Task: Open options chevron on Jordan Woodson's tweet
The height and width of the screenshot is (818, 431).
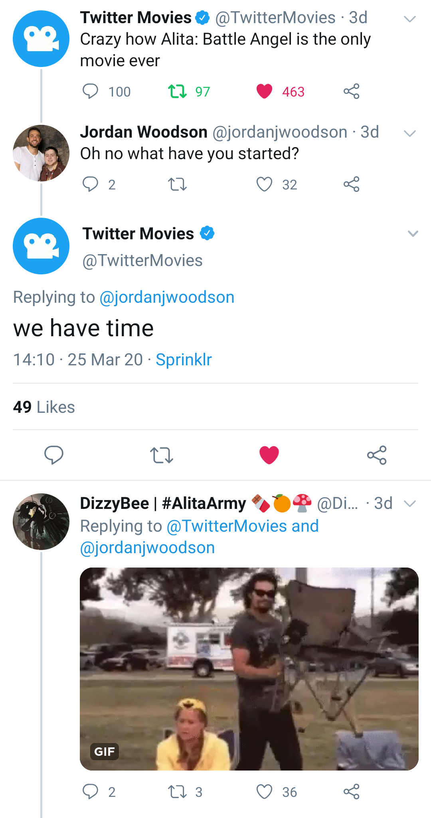Action: coord(410,133)
